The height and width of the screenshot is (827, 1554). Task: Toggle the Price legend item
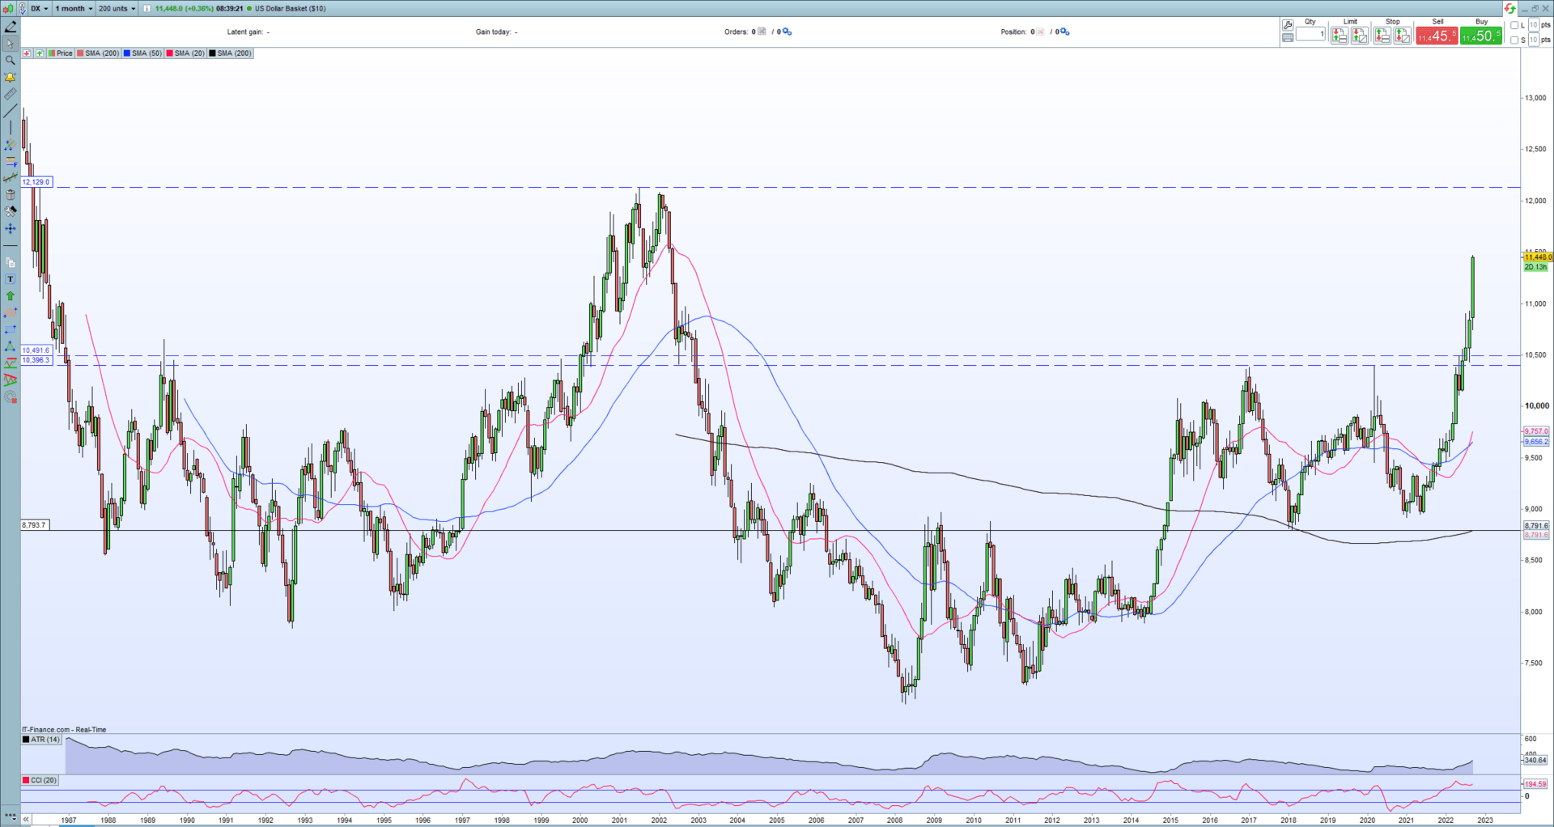tap(61, 53)
